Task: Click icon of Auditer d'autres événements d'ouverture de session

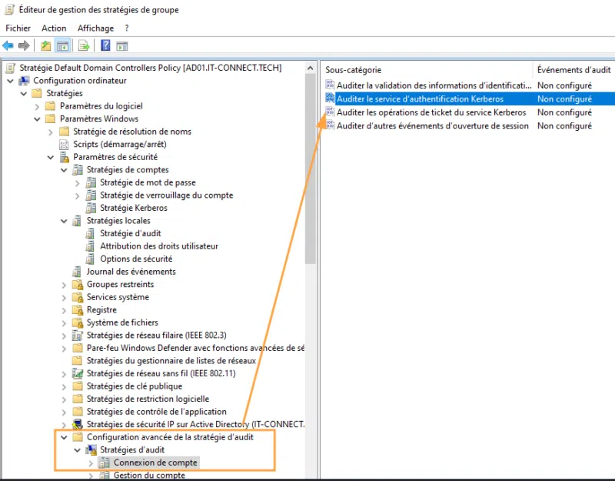Action: tap(330, 125)
